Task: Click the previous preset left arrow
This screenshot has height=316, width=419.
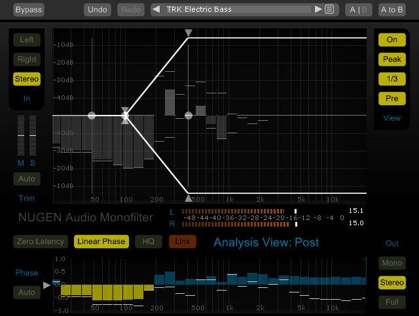Action: click(156, 9)
